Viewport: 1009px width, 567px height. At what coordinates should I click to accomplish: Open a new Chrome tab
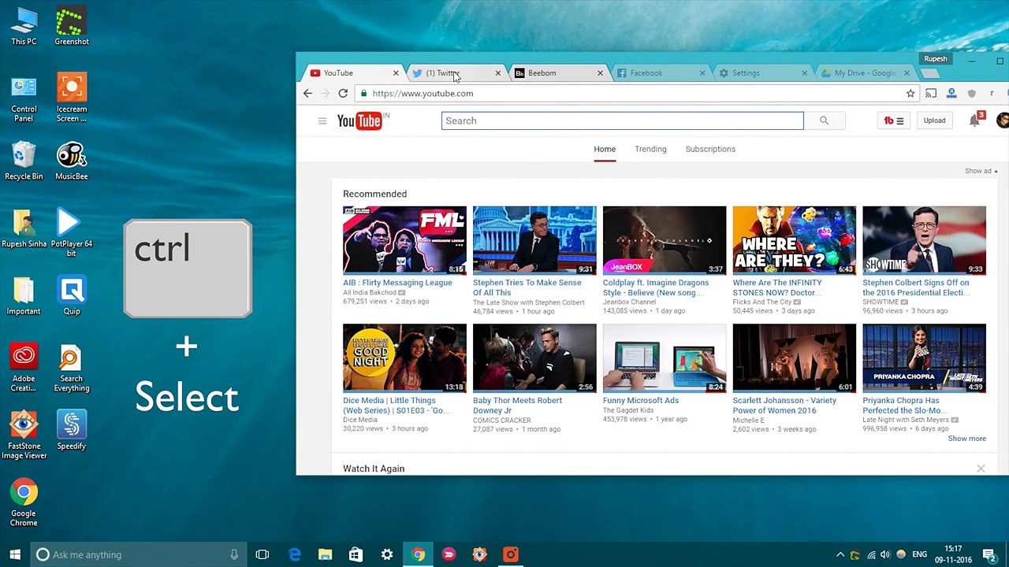click(930, 73)
